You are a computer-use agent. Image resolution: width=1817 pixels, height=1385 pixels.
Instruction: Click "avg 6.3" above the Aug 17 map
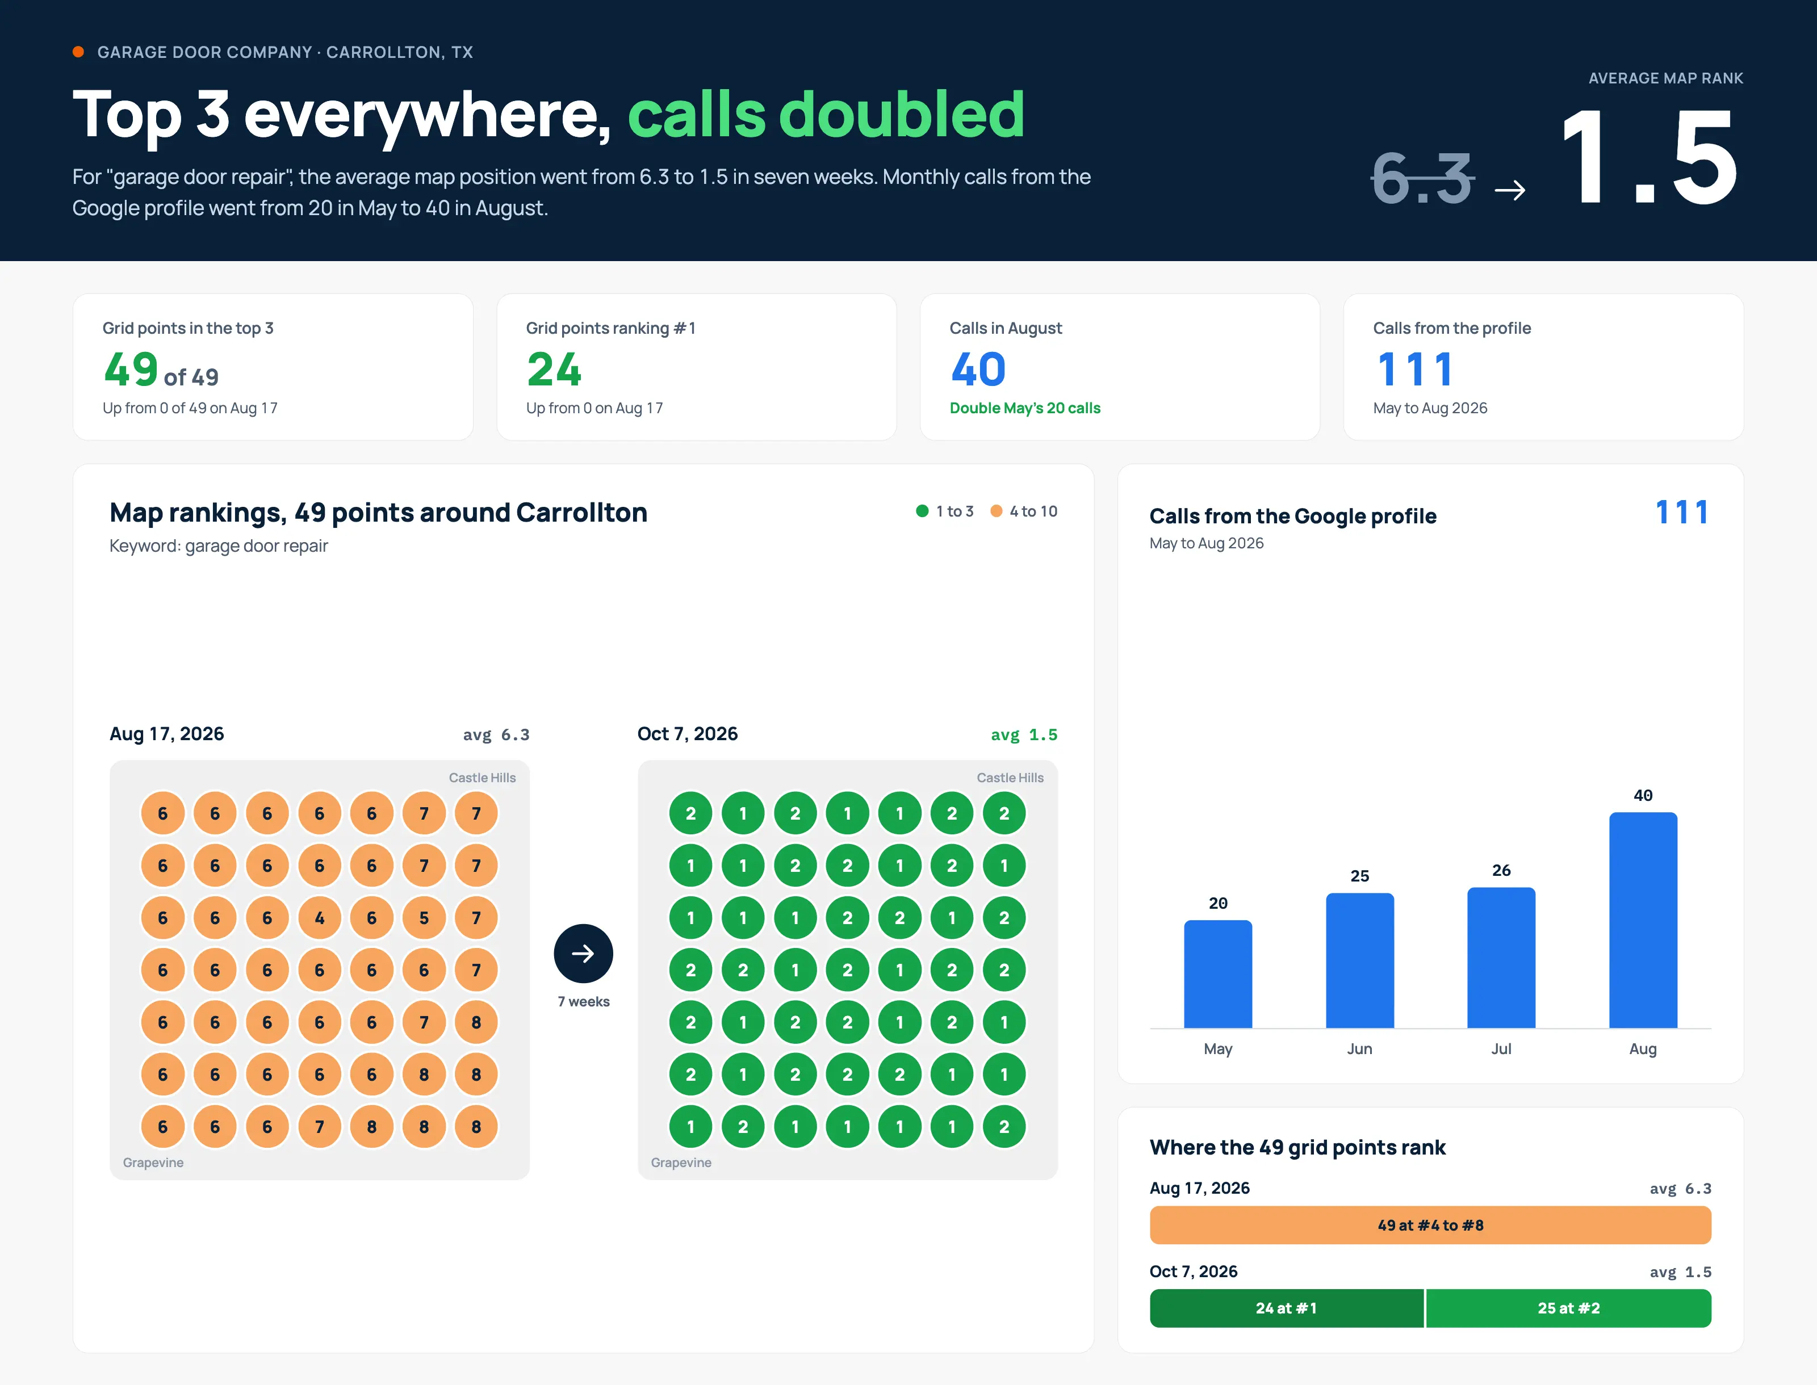[x=496, y=735]
